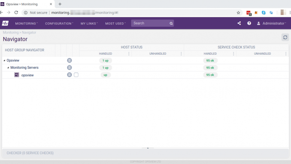Open the context menu icon for opsview host
The width and height of the screenshot is (291, 164).
(70, 75)
